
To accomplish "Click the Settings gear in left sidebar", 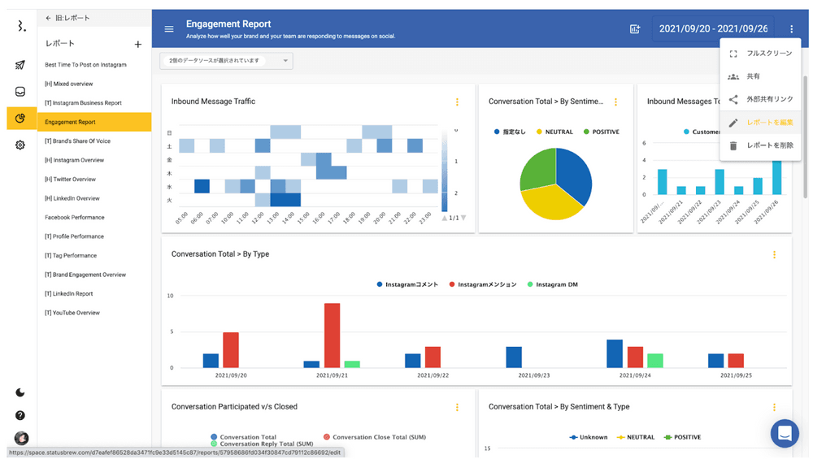I will [20, 145].
